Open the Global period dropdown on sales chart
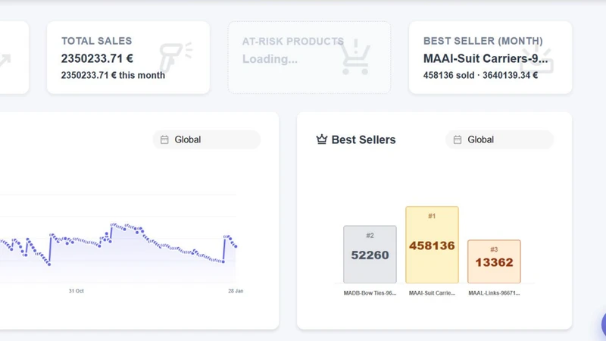 pyautogui.click(x=206, y=139)
